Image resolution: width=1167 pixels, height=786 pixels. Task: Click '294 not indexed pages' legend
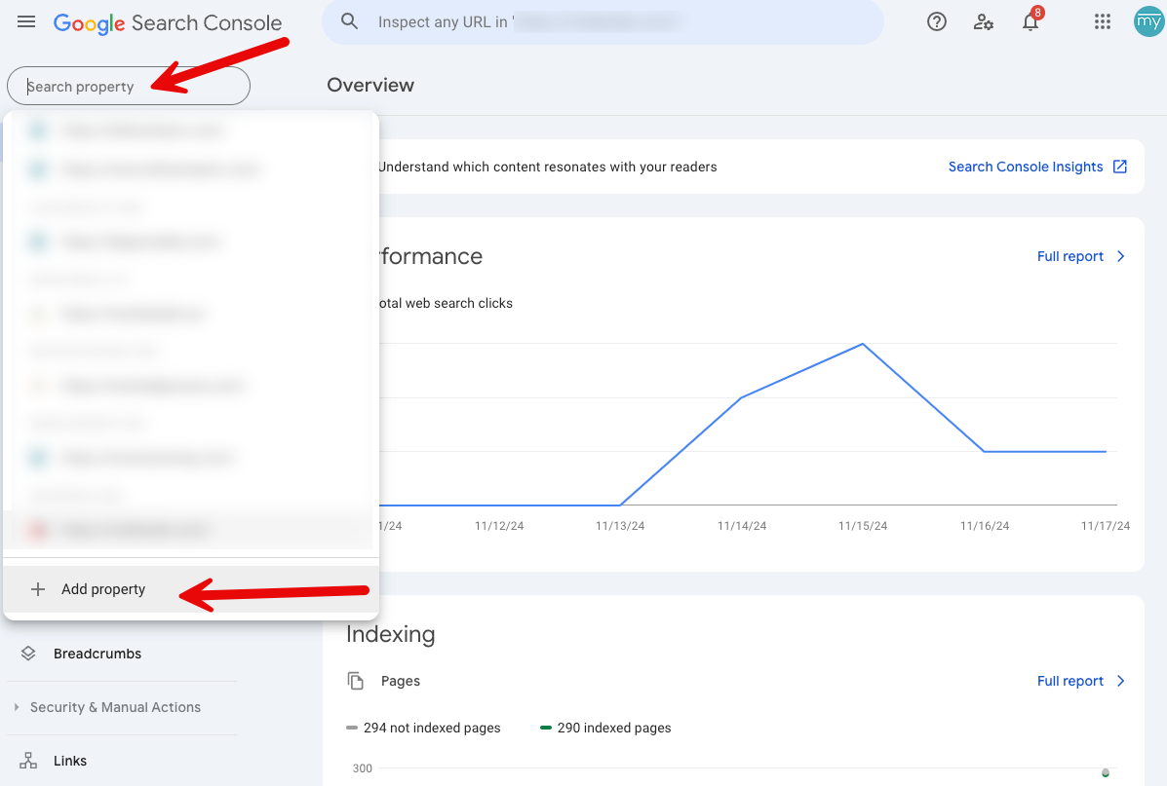[x=423, y=728]
